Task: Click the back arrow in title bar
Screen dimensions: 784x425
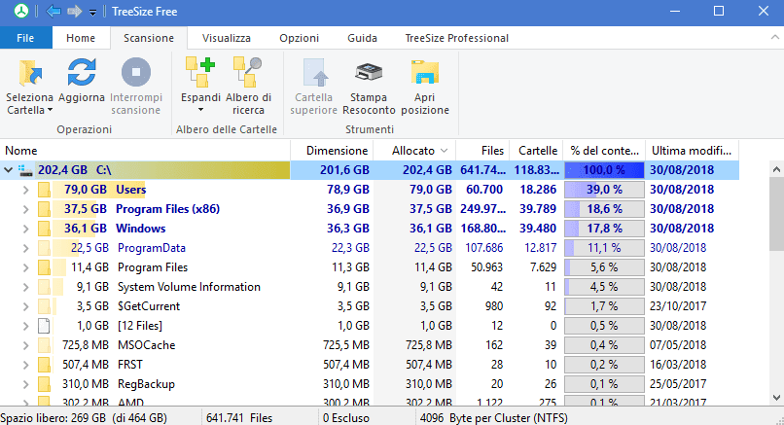Action: click(x=53, y=12)
